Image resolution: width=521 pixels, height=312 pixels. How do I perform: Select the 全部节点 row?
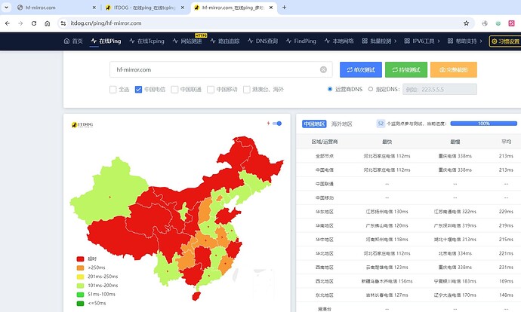pyautogui.click(x=408, y=156)
